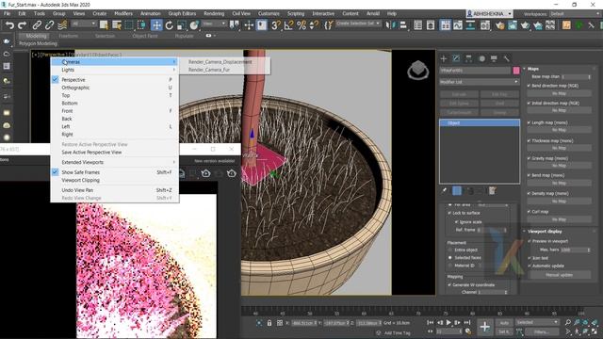Open the Workspaces Default dropdown

point(575,14)
